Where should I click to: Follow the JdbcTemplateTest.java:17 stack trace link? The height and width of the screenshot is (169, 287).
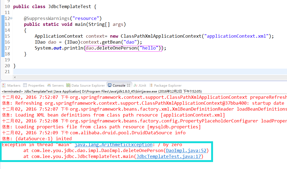[x=169, y=157]
